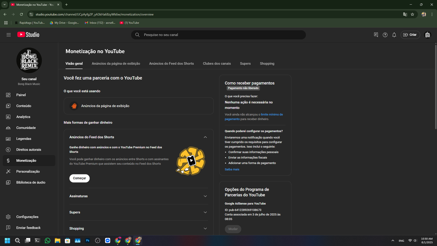This screenshot has width=437, height=246.
Task: Click the Monetização dollar icon
Action: [8, 160]
